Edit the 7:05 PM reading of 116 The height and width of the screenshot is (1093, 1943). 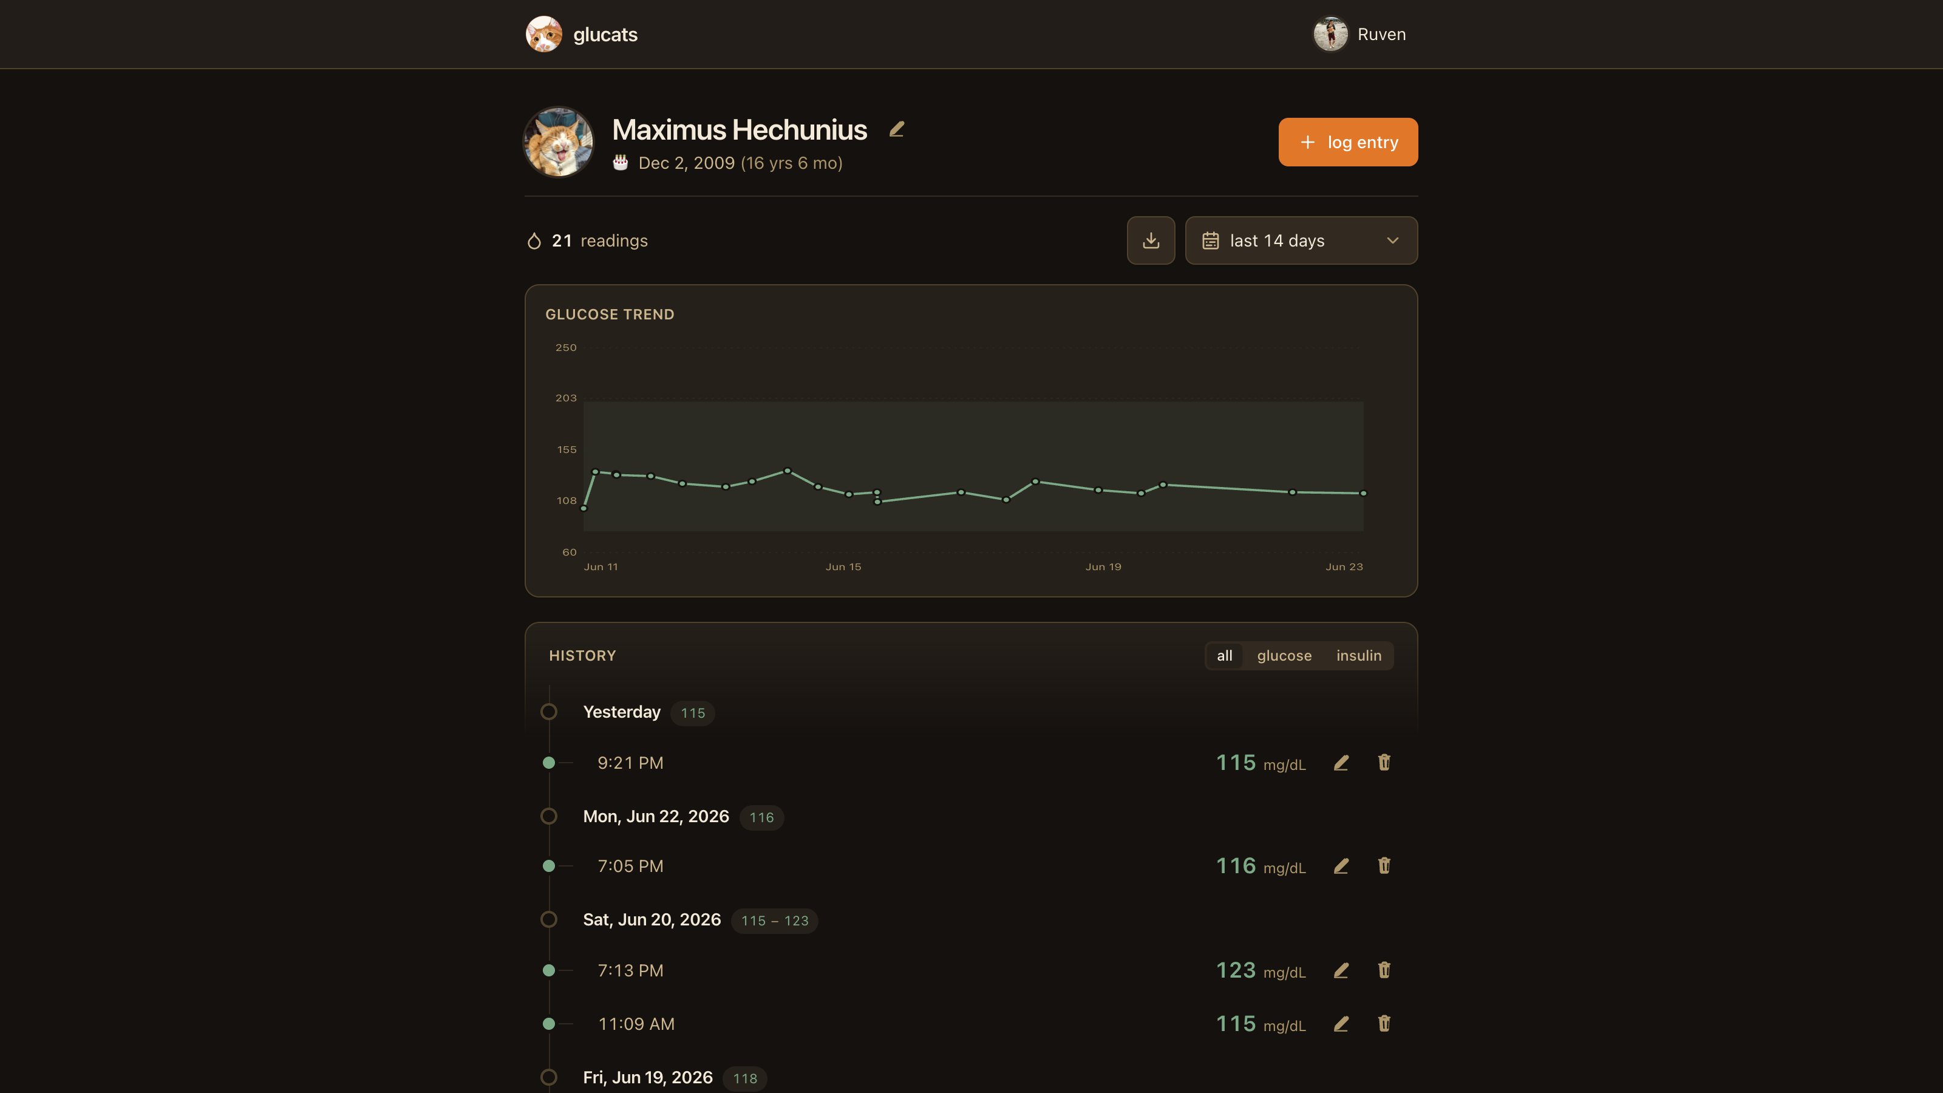pyautogui.click(x=1340, y=866)
